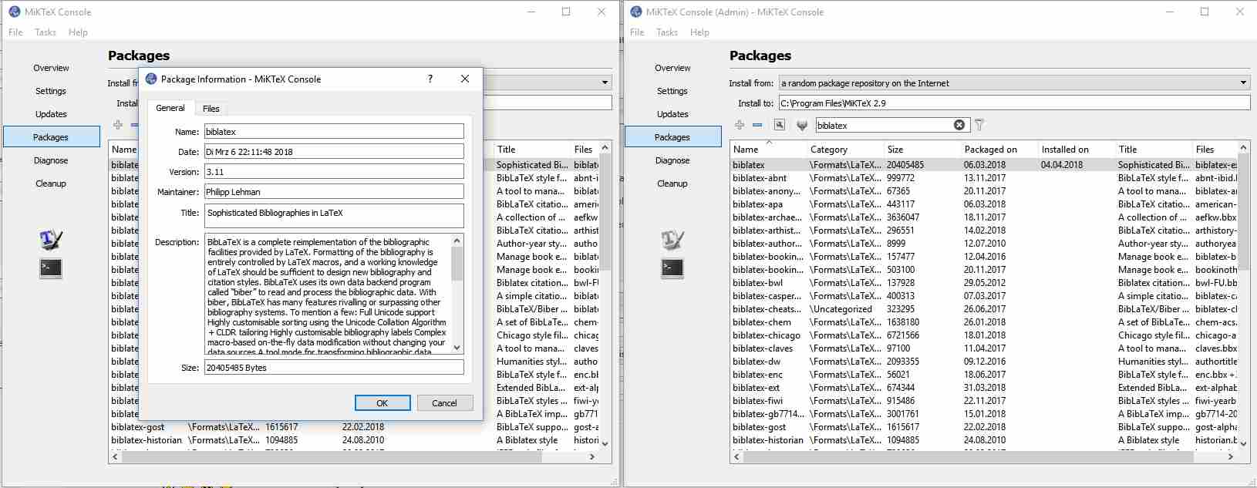Clear the biblatex search field with X icon
1257x488 pixels.
pyautogui.click(x=959, y=125)
